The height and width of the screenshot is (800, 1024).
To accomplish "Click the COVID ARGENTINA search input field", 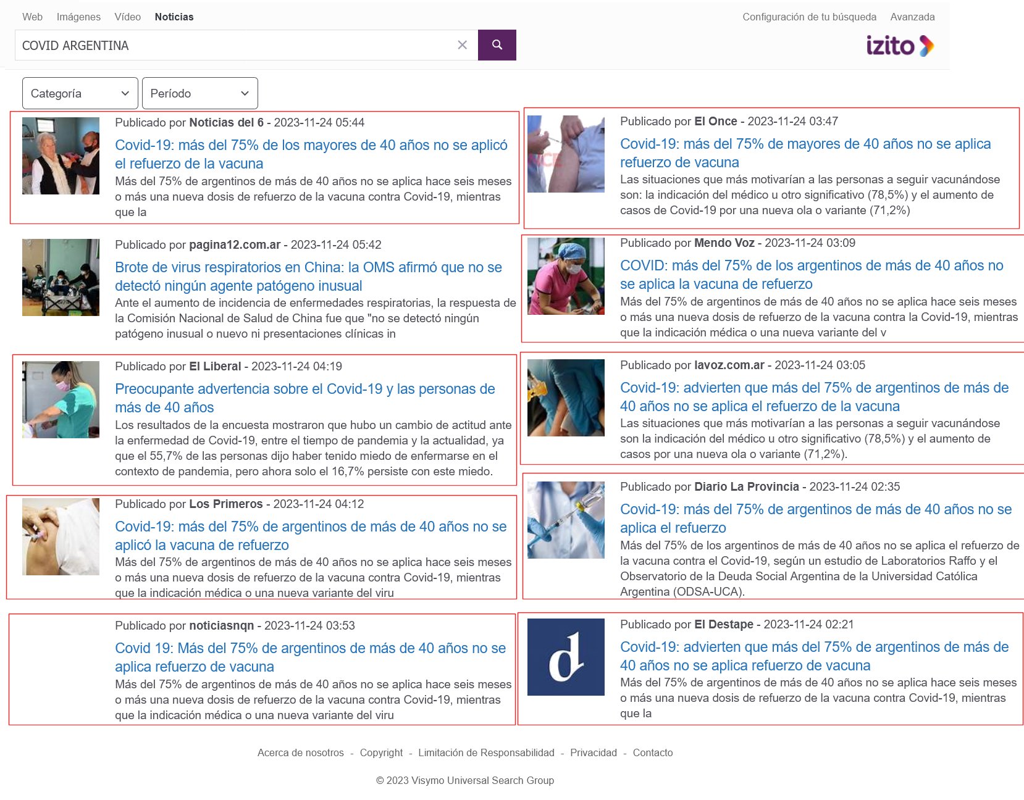I will point(235,45).
